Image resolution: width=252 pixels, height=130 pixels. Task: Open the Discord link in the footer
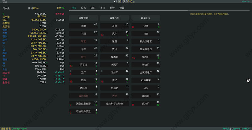click(x=236, y=128)
